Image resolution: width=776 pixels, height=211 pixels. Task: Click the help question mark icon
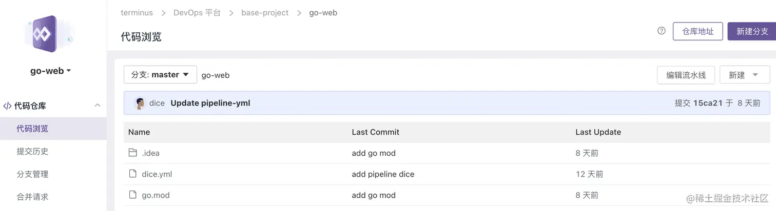pyautogui.click(x=662, y=31)
